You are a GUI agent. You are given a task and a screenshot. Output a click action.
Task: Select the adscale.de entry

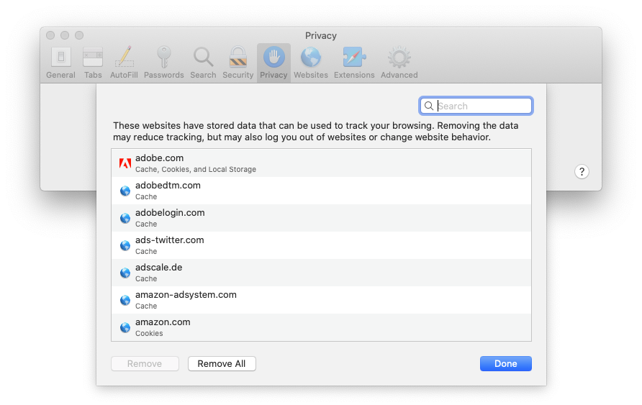(x=322, y=273)
